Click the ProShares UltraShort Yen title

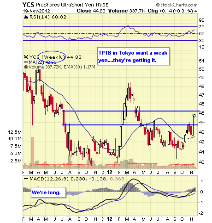coord(65,5)
